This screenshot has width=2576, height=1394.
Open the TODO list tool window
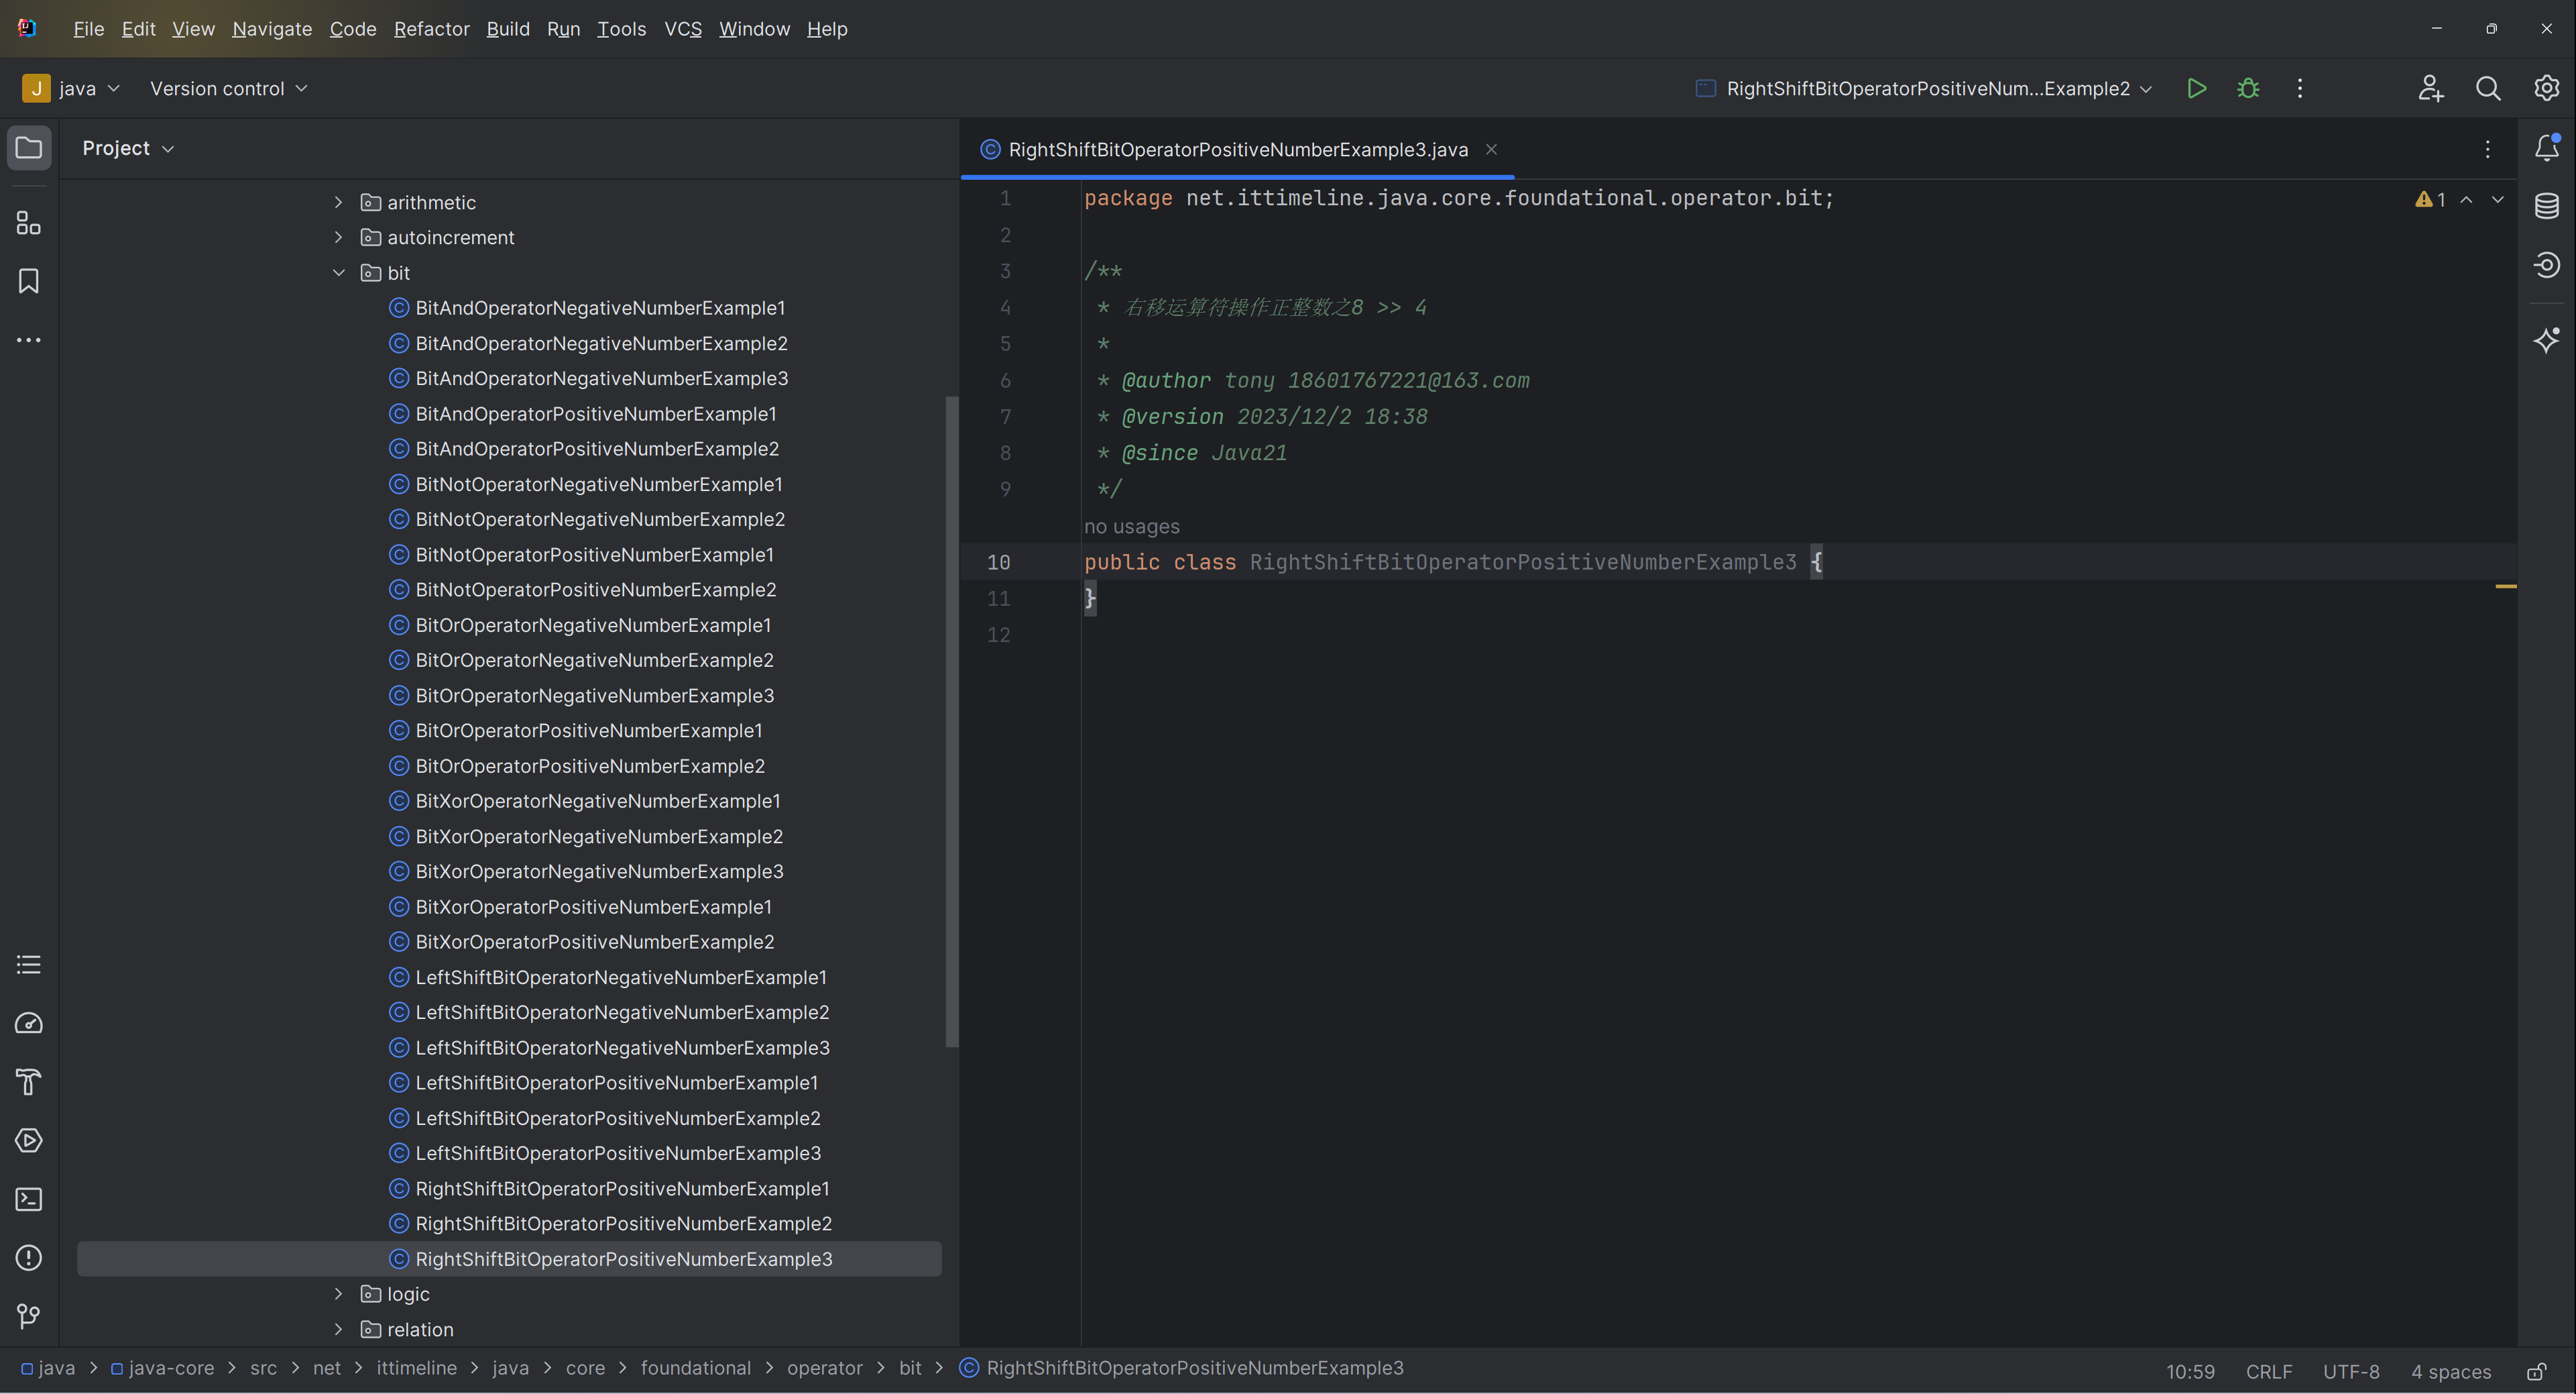tap(29, 965)
